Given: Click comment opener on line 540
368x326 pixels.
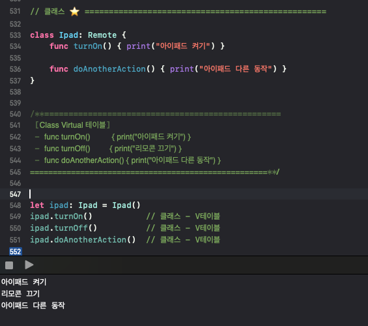Looking at the screenshot, I should pos(37,114).
